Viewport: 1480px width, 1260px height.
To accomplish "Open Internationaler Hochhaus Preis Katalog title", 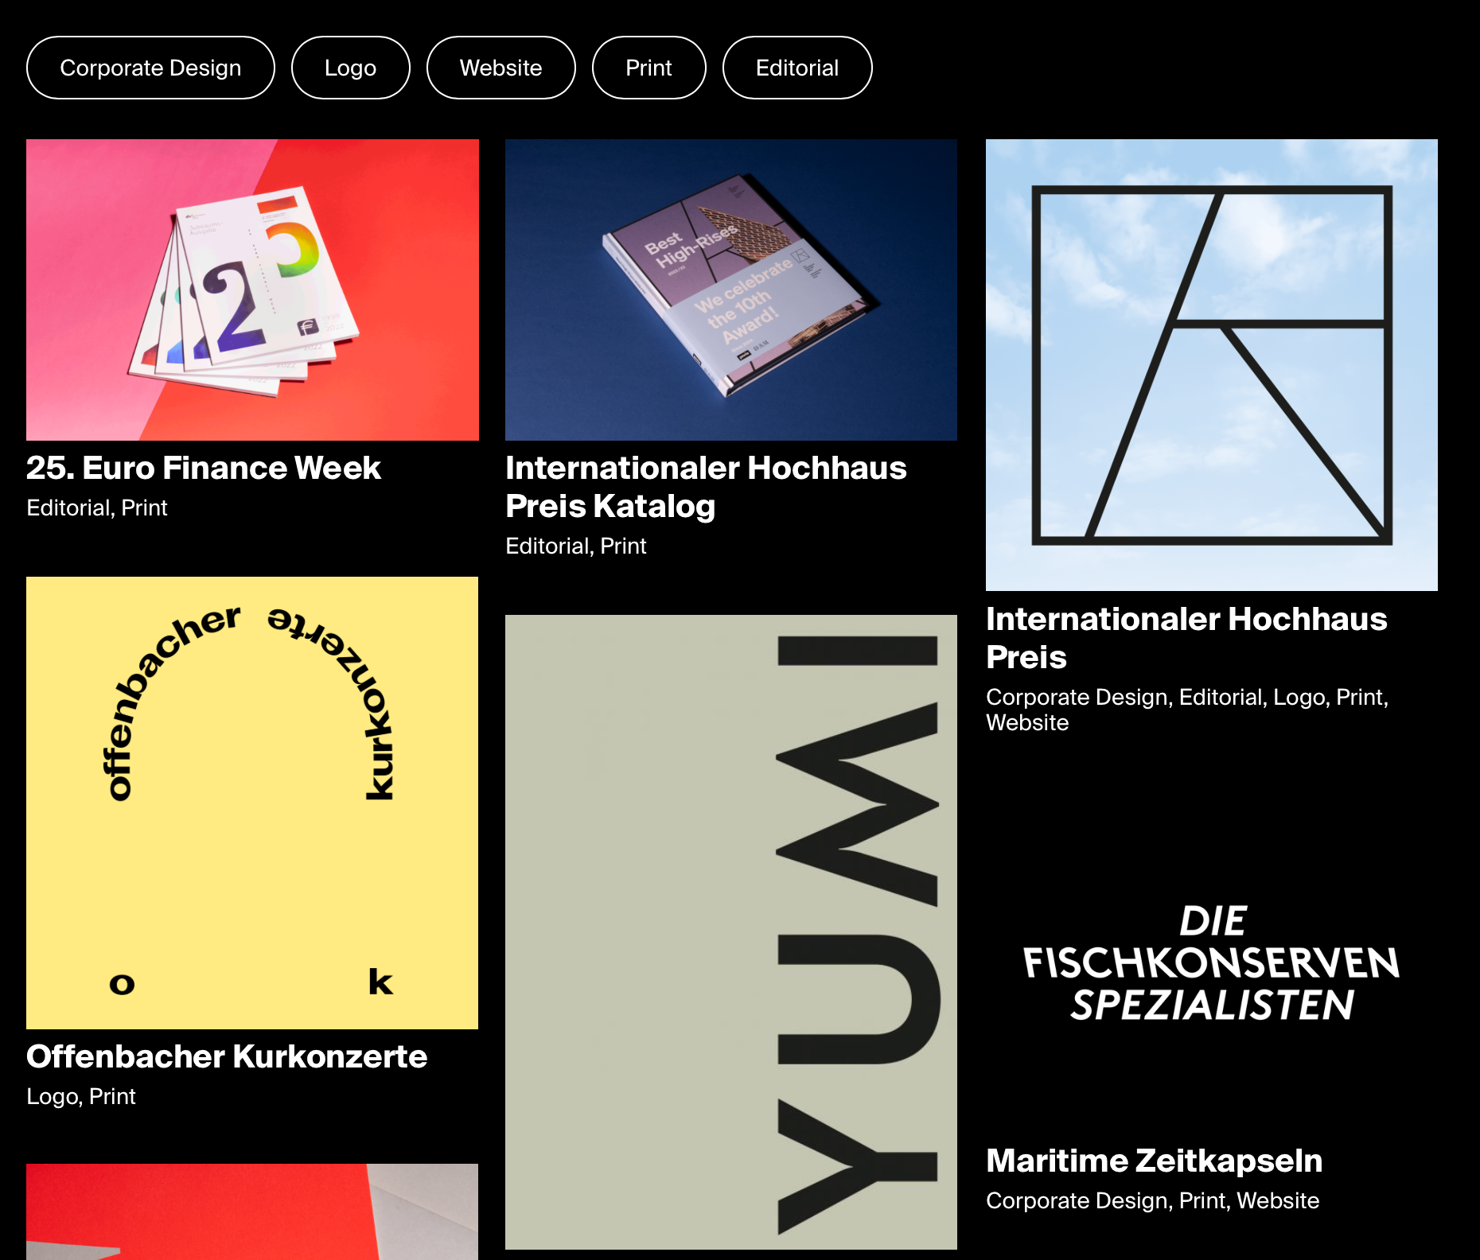I will (706, 487).
